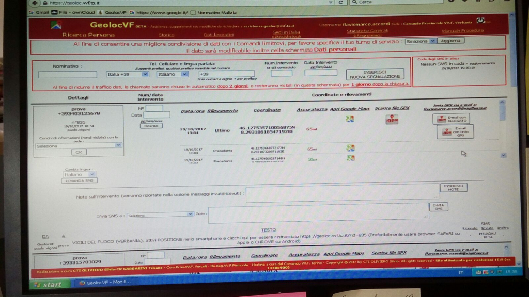Click the logout power icon
Screen dimensions: 529x297
(x=480, y=21)
